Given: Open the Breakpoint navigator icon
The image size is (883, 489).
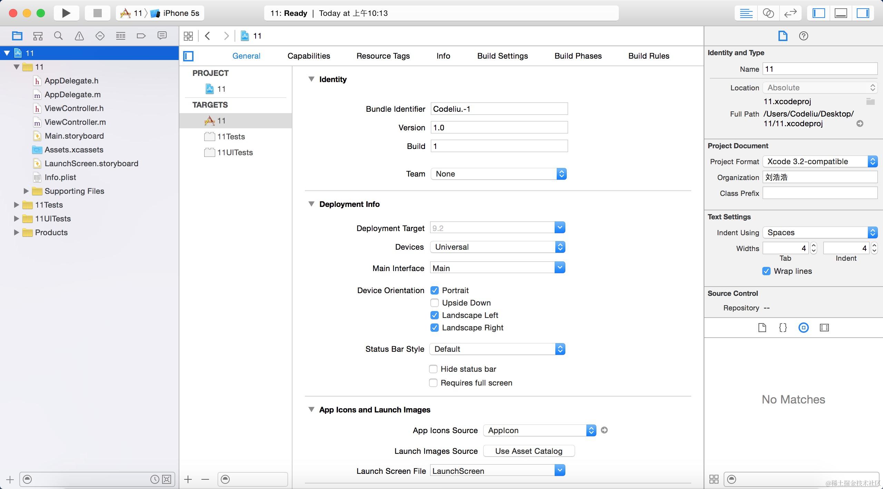Looking at the screenshot, I should pos(141,36).
